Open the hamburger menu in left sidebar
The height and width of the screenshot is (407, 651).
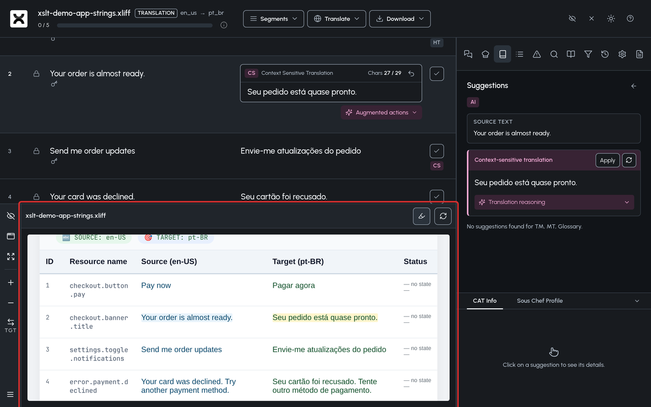(11, 394)
